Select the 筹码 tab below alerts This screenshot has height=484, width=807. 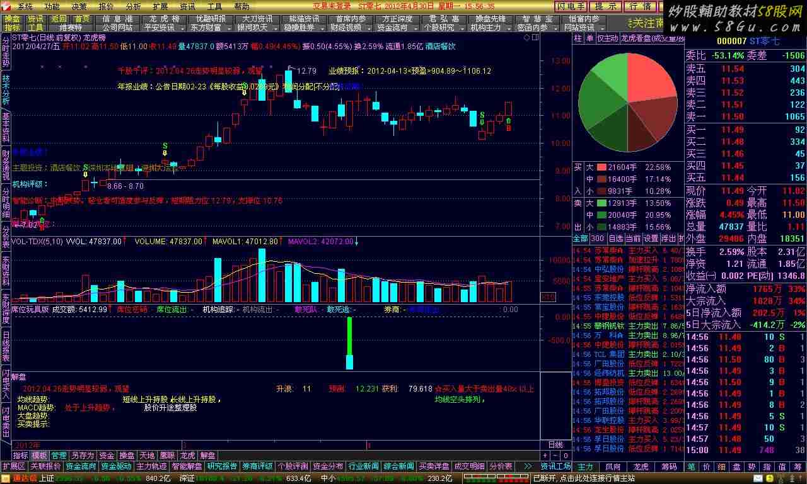point(669,466)
